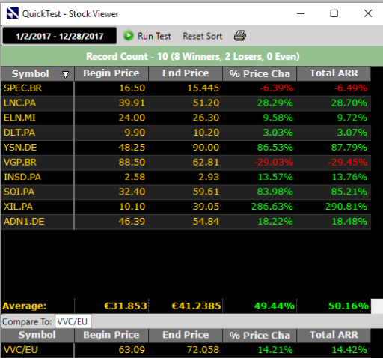Image resolution: width=383 pixels, height=358 pixels.
Task: Click the green Run Test play icon
Action: click(x=129, y=36)
